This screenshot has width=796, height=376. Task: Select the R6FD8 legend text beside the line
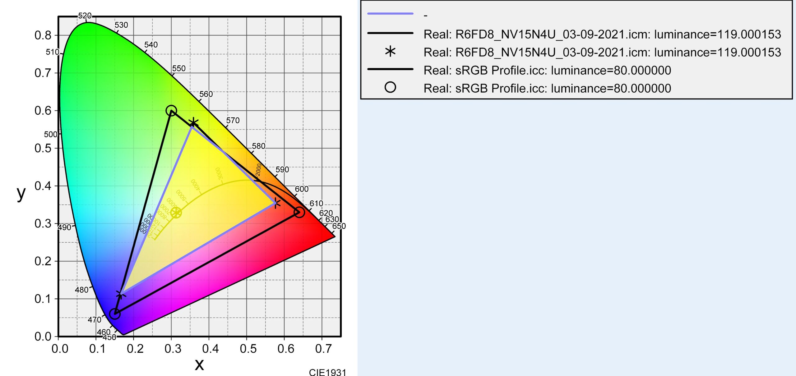pyautogui.click(x=602, y=34)
